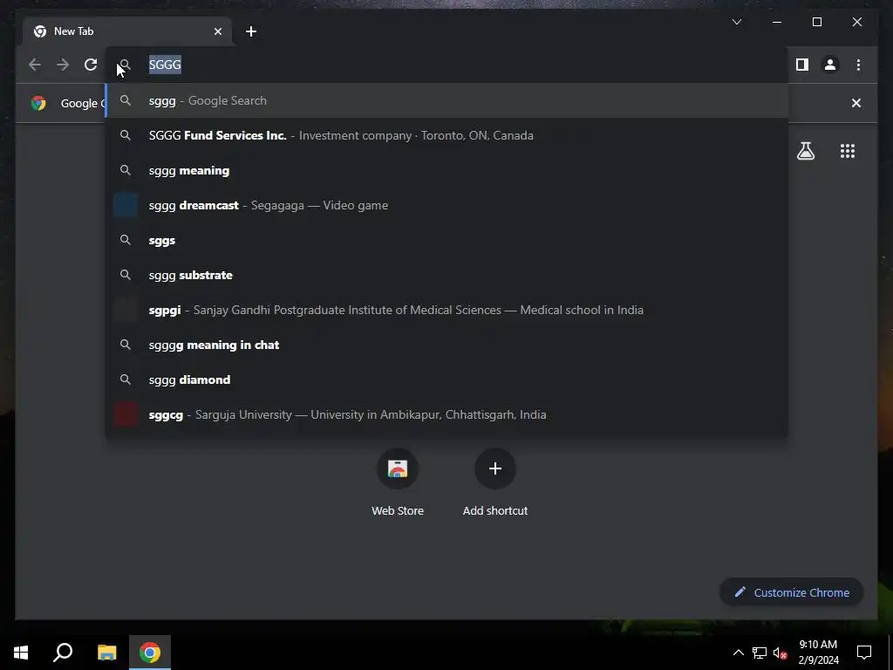Select 'sgpgi' Sanjay Gandhi Institute suggestion
The height and width of the screenshot is (670, 893).
447,310
